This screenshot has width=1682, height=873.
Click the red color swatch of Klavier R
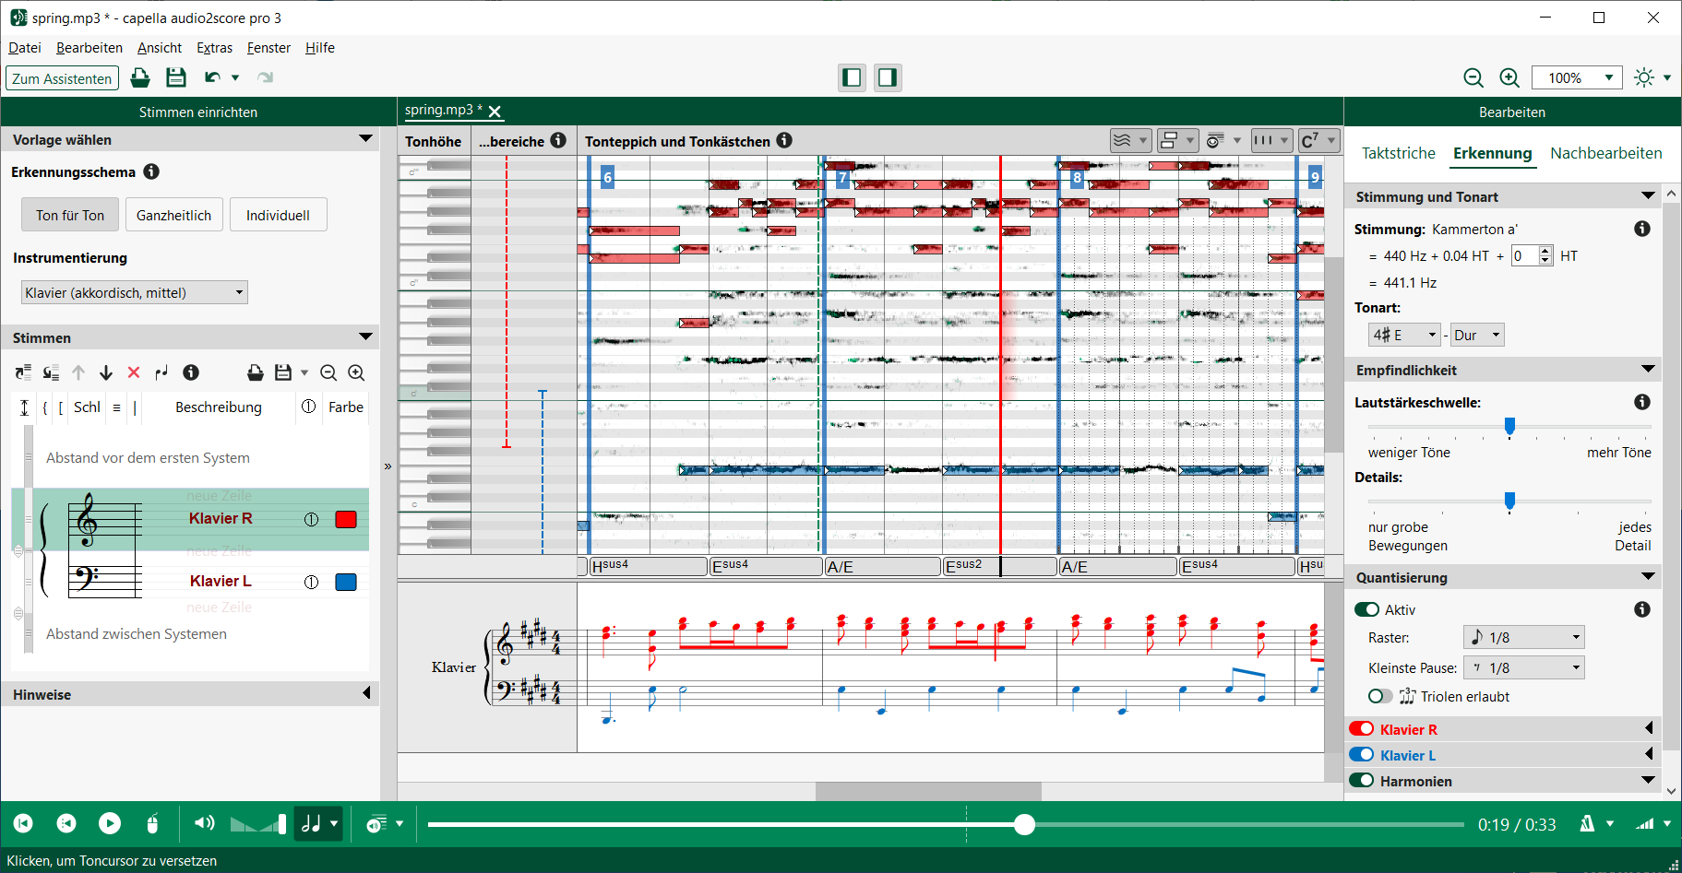(x=345, y=519)
